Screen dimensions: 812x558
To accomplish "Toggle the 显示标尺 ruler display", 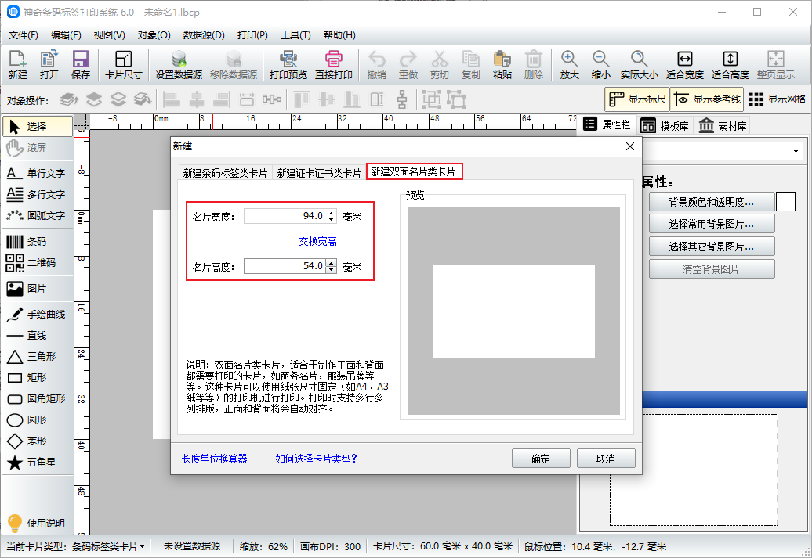I will click(636, 99).
